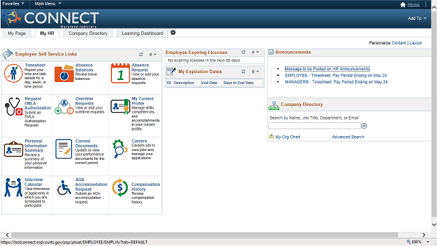The height and width of the screenshot is (246, 437).
Task: Switch to the Company Directory tab
Action: coord(88,33)
